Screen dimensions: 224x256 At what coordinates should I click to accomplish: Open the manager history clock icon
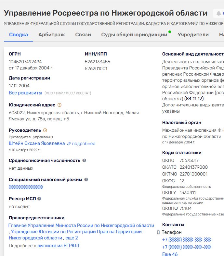click(x=45, y=130)
